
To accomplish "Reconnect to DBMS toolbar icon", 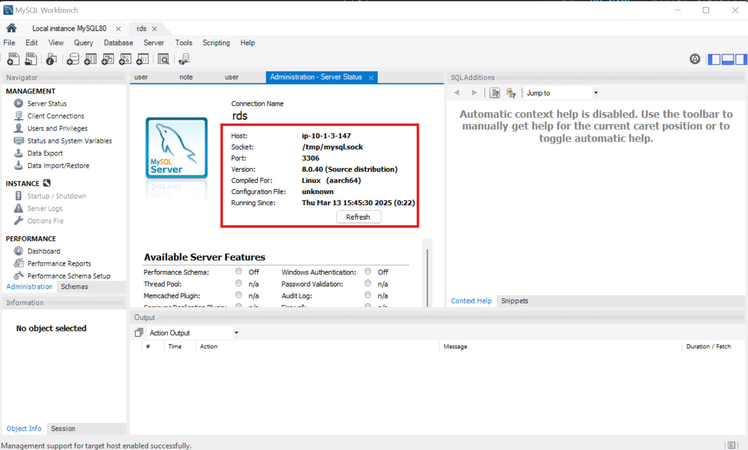I will (184, 59).
